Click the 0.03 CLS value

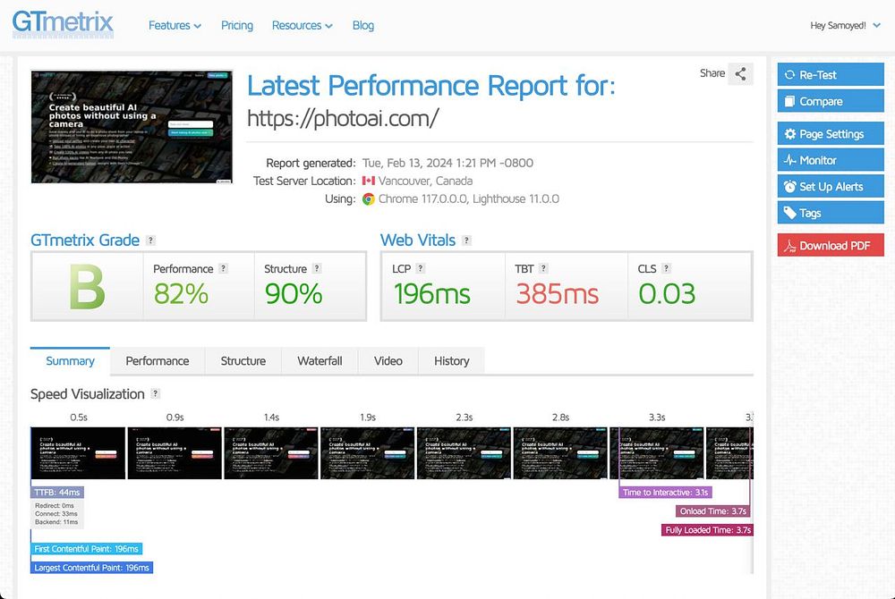point(667,294)
